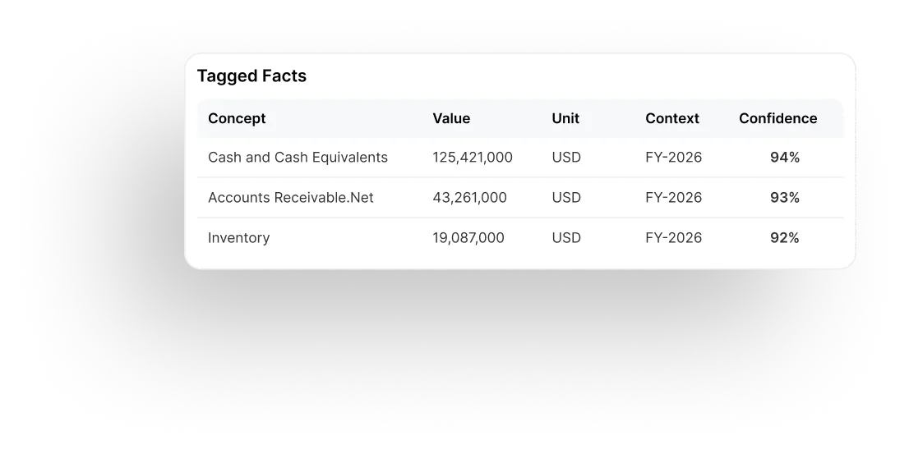Sort by the Value column header
The height and width of the screenshot is (454, 909).
[x=451, y=118]
